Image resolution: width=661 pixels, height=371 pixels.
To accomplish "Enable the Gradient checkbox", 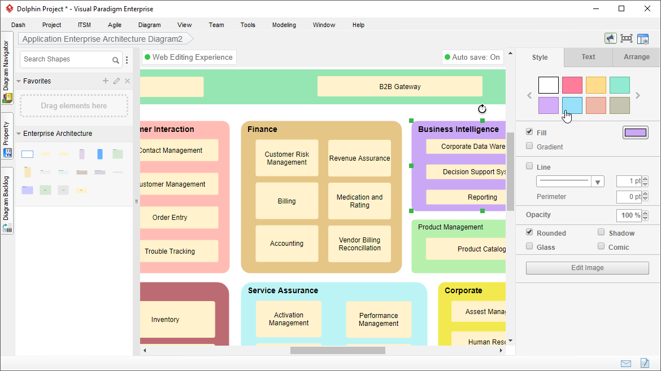I will (x=529, y=146).
